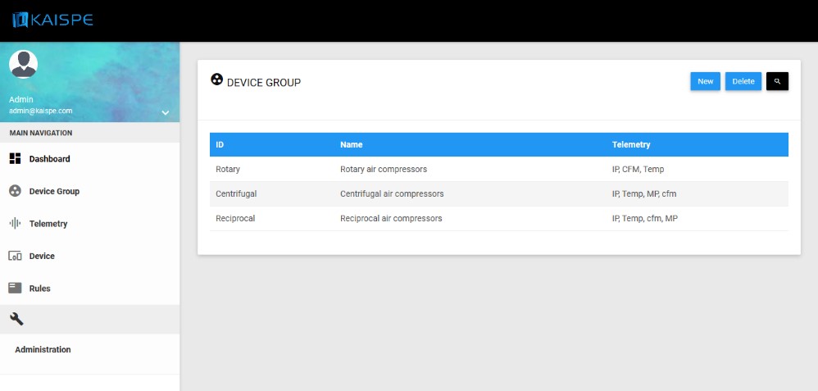Click the Device Group sidebar icon

[x=15, y=191]
